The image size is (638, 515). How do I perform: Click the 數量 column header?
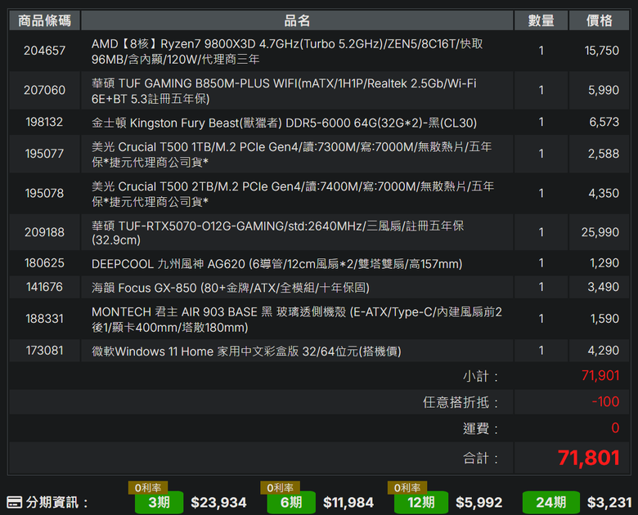pos(541,20)
